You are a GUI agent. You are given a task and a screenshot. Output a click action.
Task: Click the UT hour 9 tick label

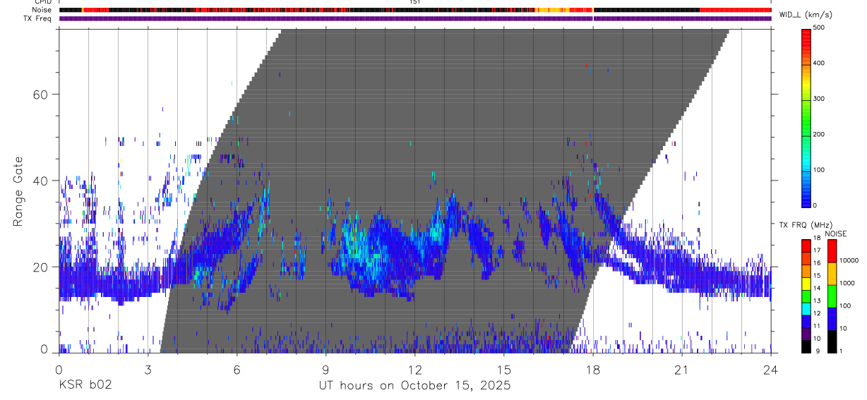pos(326,369)
